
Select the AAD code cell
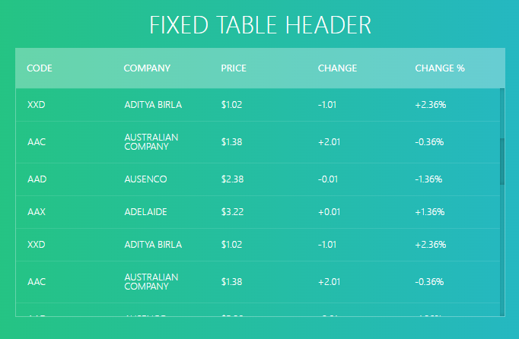coord(37,179)
